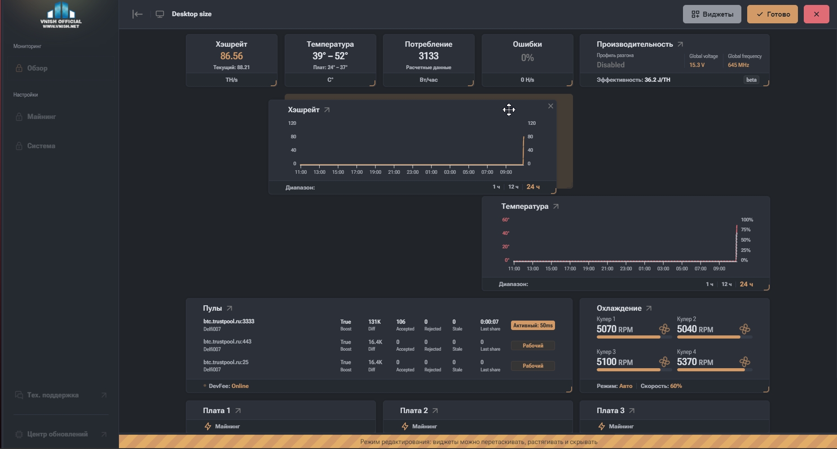This screenshot has width=837, height=449.
Task: Click external arrow next to Тех. поддержка
Action: click(x=104, y=395)
